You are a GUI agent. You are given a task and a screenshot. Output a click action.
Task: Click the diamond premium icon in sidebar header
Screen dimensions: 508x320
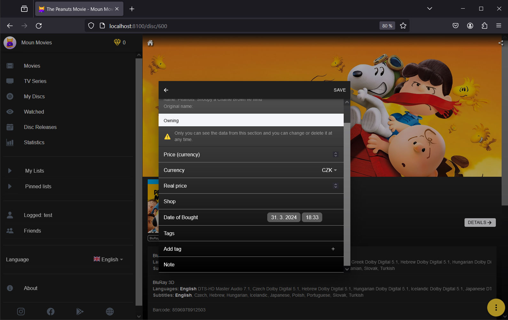(117, 42)
